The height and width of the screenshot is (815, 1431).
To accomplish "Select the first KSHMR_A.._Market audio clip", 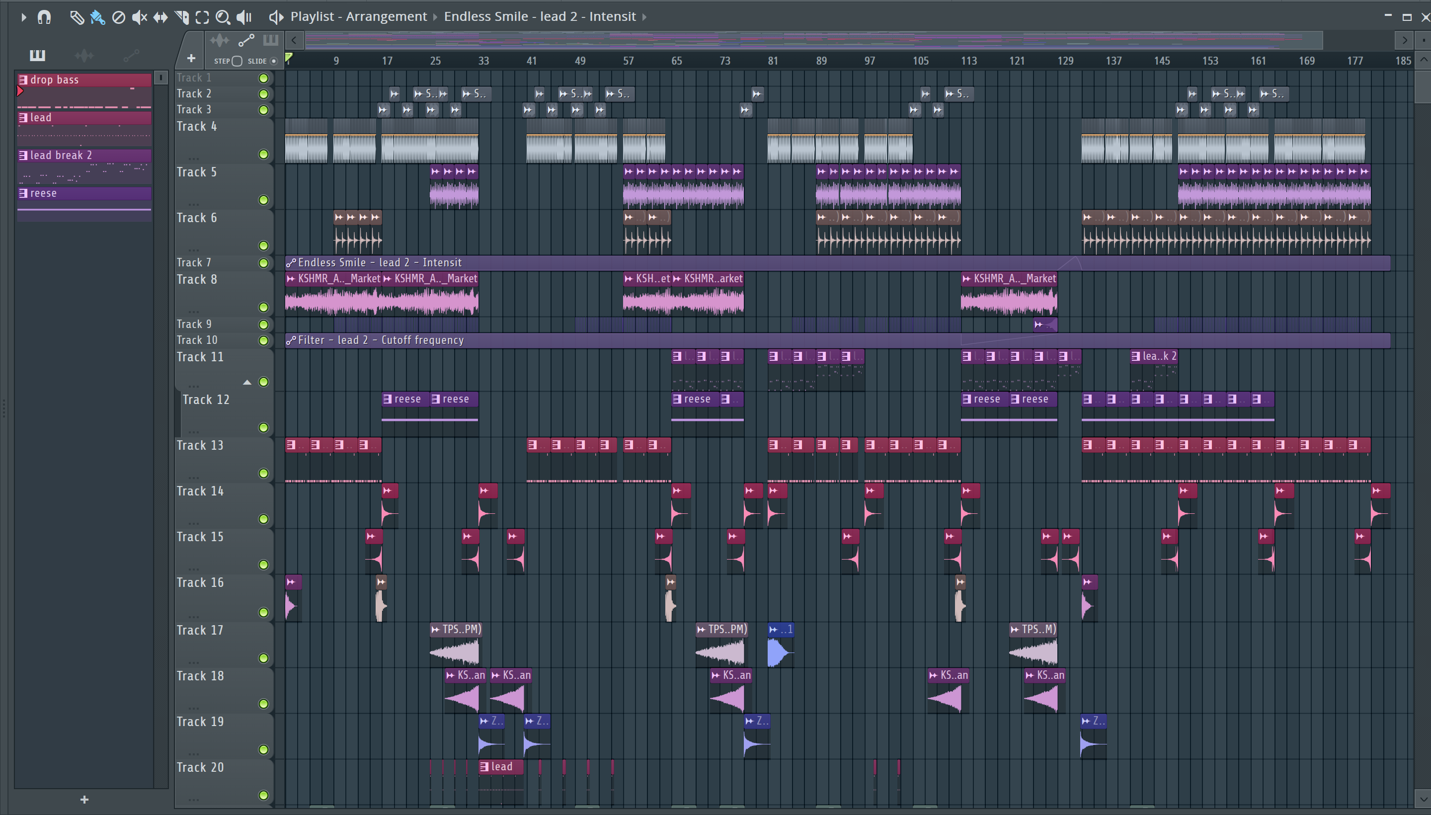I will [x=333, y=294].
